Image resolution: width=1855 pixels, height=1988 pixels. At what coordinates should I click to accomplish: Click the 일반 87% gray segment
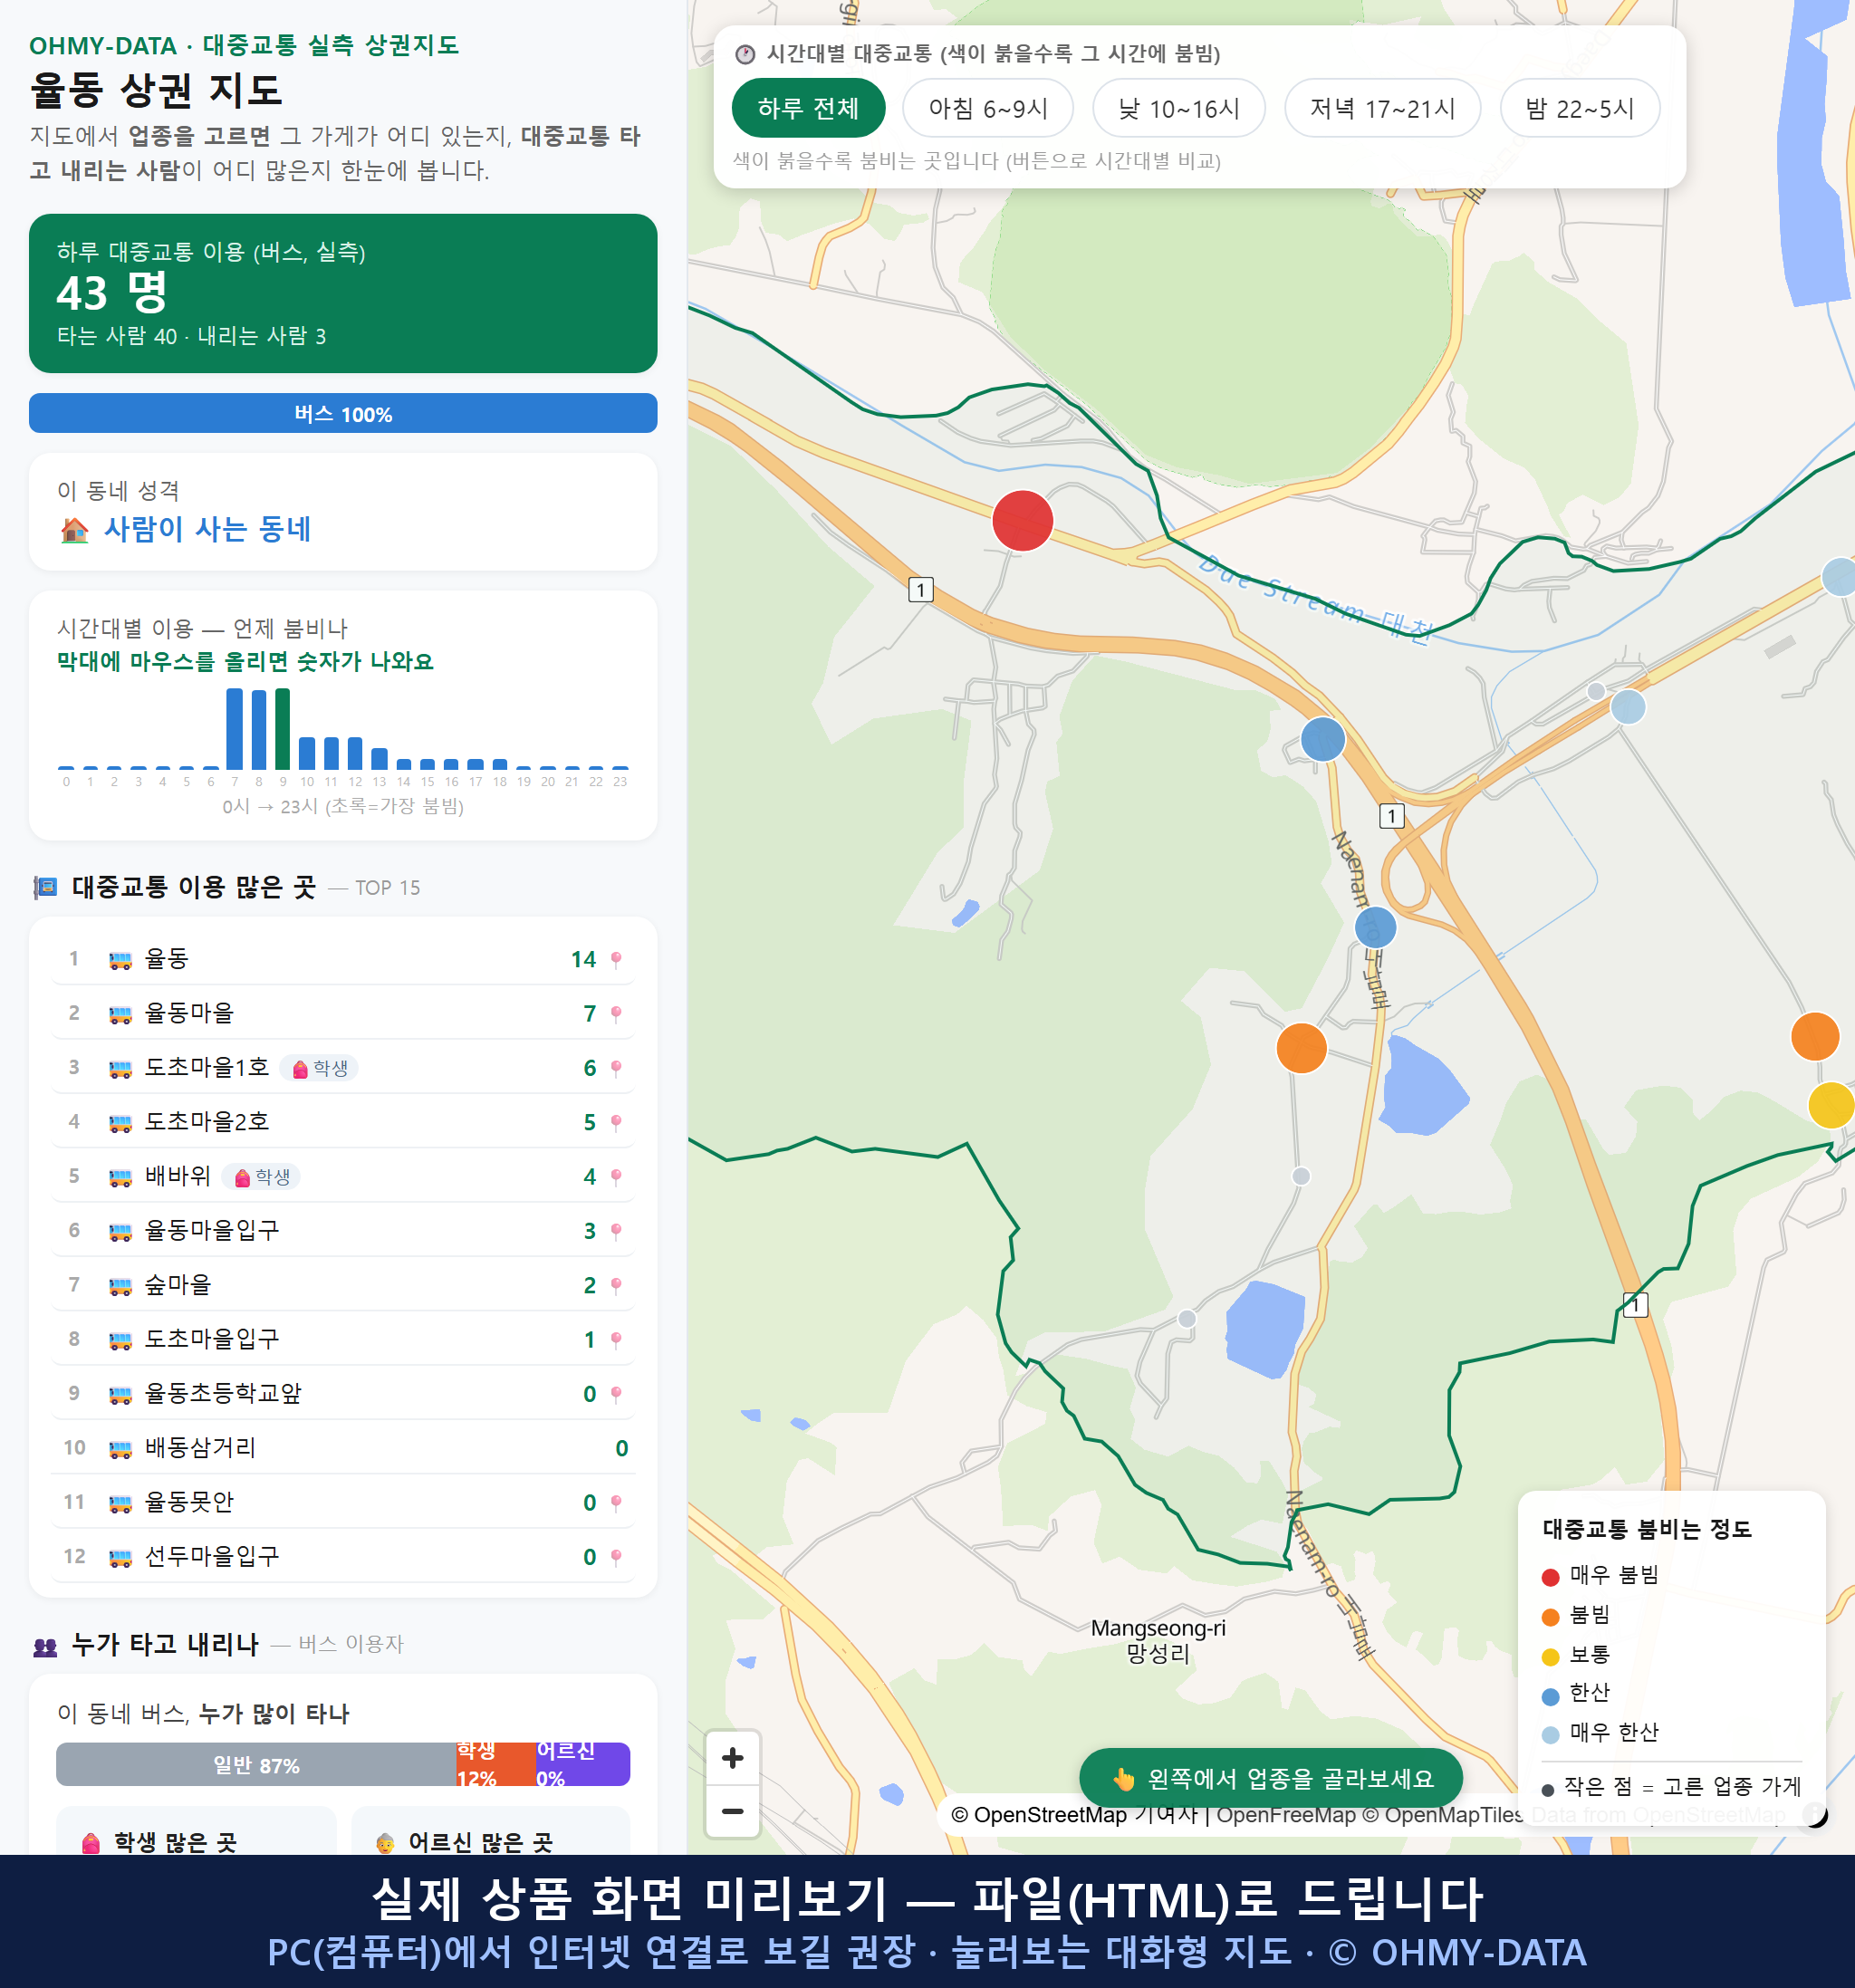tap(256, 1764)
